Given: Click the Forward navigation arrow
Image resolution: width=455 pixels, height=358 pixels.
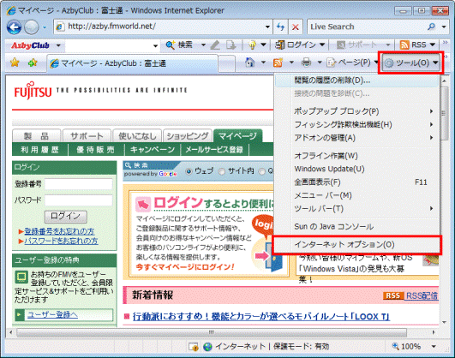Looking at the screenshot, I should [31, 27].
